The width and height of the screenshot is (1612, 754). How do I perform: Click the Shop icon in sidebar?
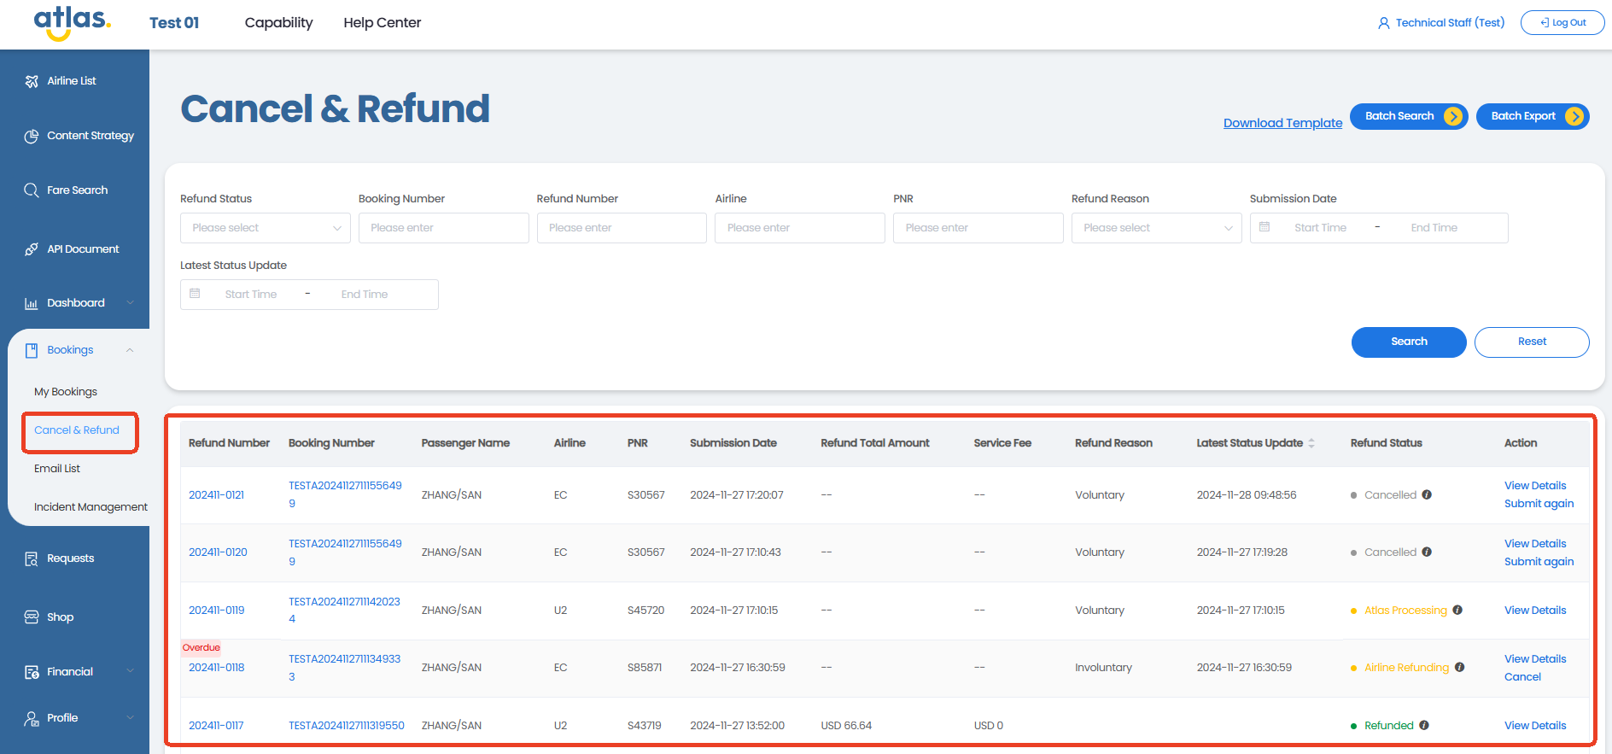32,617
